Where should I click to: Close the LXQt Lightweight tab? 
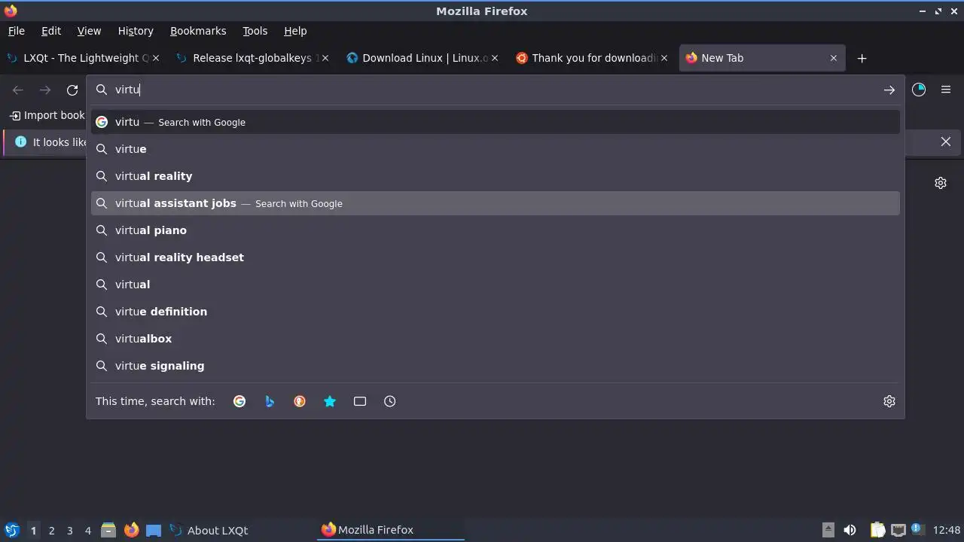click(x=156, y=58)
